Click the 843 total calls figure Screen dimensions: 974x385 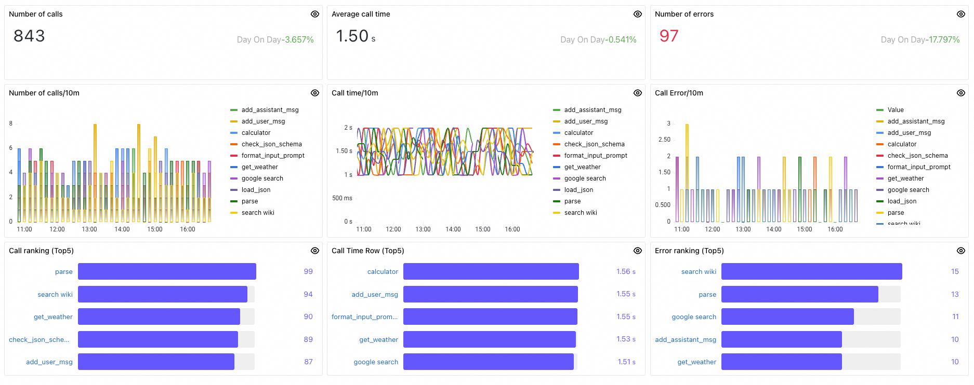(x=29, y=36)
